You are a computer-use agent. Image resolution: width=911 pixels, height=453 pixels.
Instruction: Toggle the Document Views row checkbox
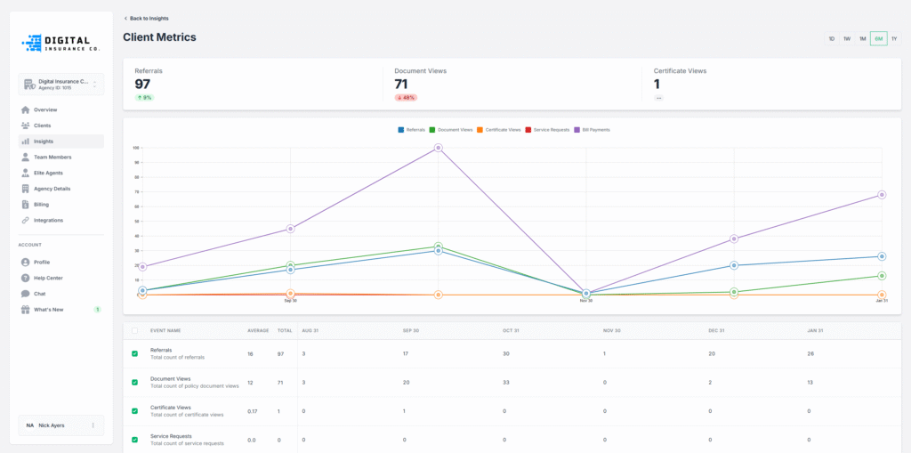135,382
